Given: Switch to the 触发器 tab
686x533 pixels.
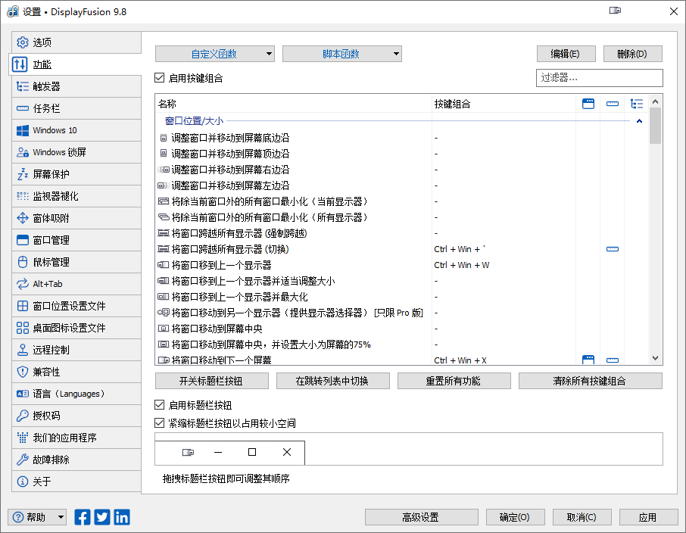Looking at the screenshot, I should coord(76,86).
